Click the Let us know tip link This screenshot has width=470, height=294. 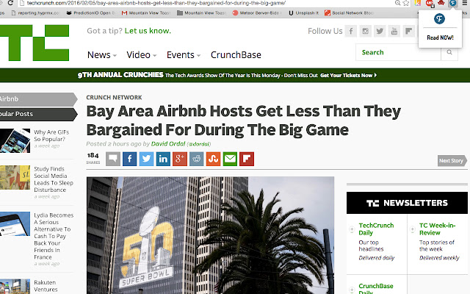coord(148,31)
